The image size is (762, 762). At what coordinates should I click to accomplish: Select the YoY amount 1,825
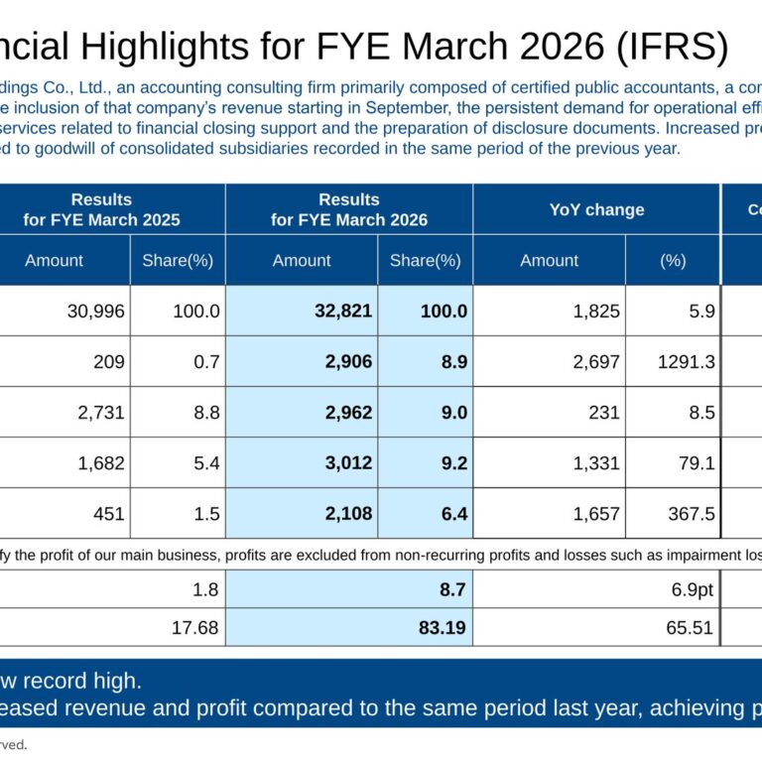click(596, 311)
